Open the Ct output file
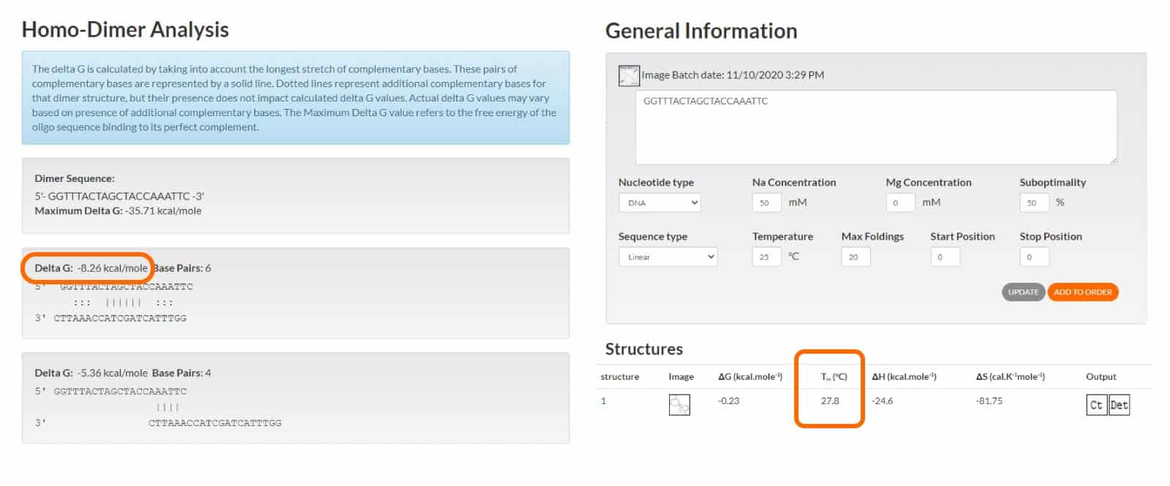Viewport: 1170px width, 486px height. pos(1096,405)
